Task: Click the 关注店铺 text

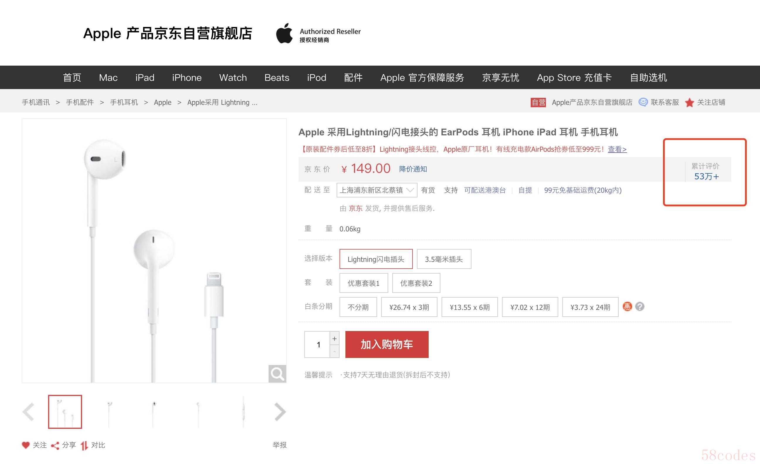Action: 711,102
